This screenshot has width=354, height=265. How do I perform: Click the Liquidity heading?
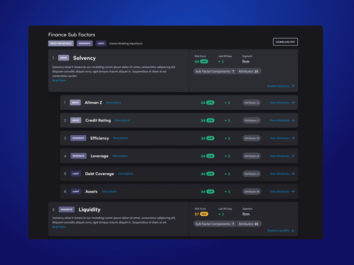[89, 209]
